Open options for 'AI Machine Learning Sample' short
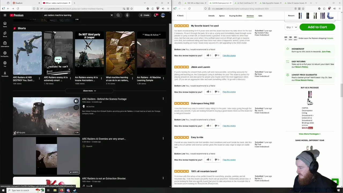 (163, 78)
